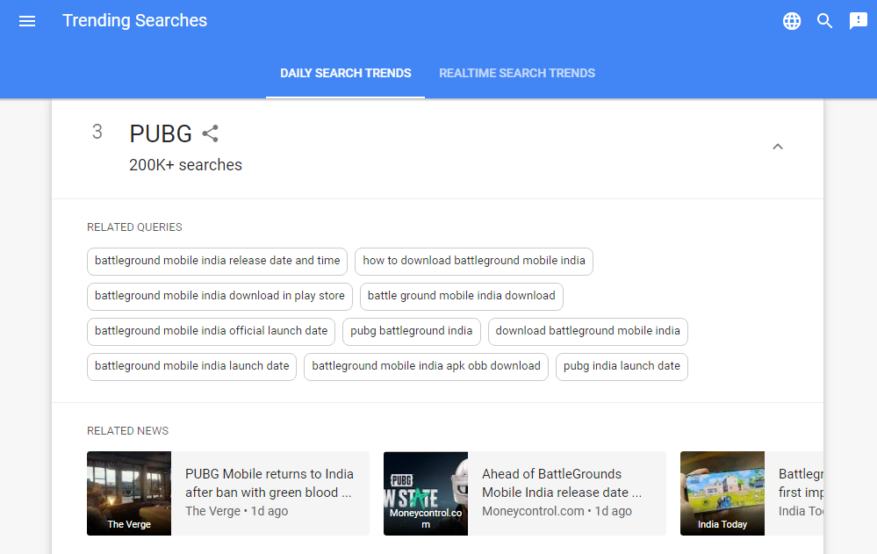The width and height of the screenshot is (877, 554).
Task: Open the send feedback icon
Action: tap(859, 21)
